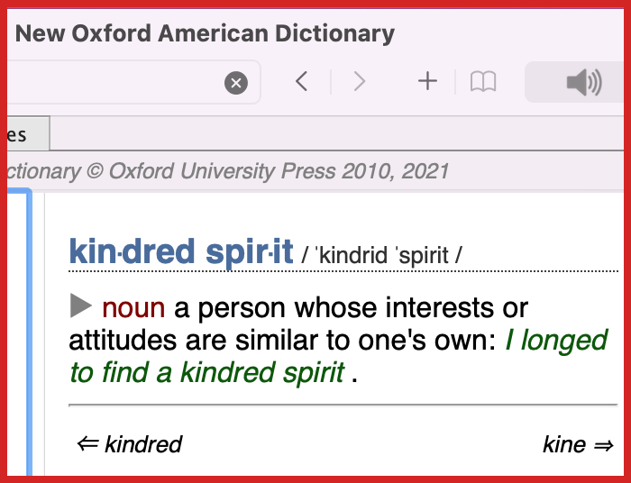Click the forward navigation arrow
Screen dimensions: 631x483
[360, 82]
